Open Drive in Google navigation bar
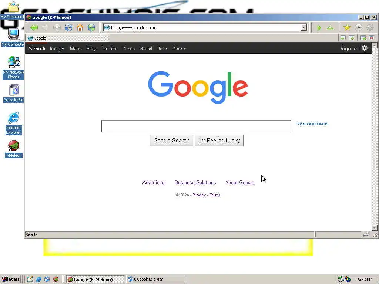379x284 pixels. pos(162,48)
